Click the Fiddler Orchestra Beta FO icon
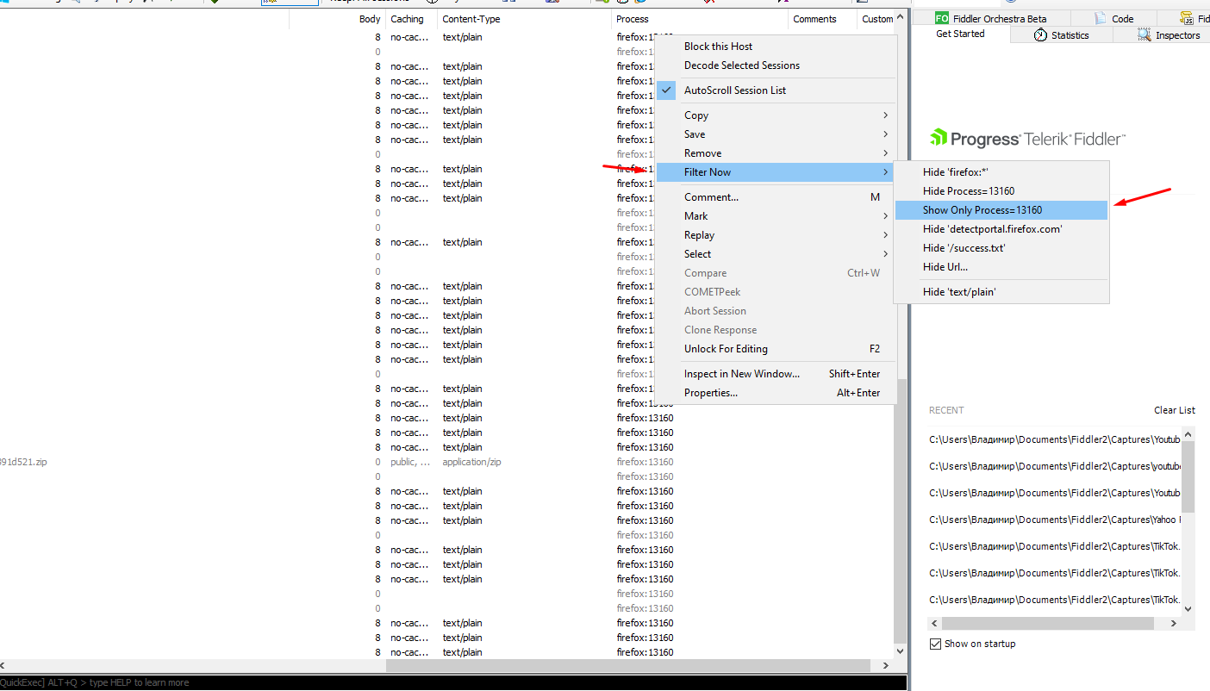The image size is (1210, 691). point(942,18)
